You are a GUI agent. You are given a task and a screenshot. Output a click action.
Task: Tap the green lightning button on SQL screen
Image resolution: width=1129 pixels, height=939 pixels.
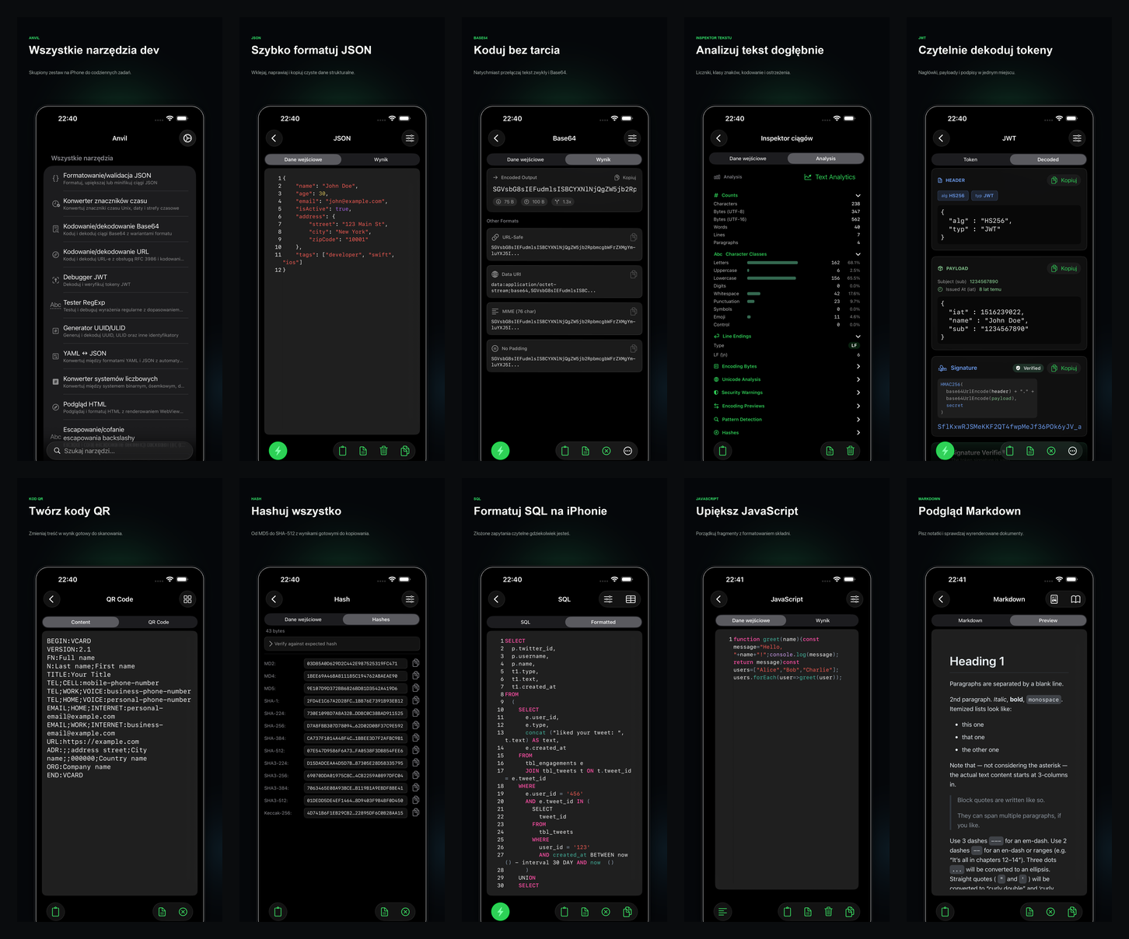pyautogui.click(x=500, y=912)
